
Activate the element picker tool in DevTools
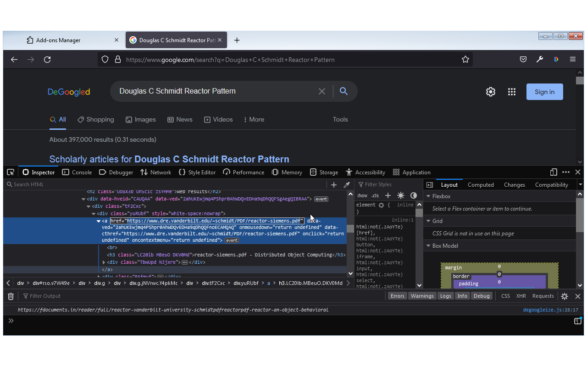tap(11, 172)
